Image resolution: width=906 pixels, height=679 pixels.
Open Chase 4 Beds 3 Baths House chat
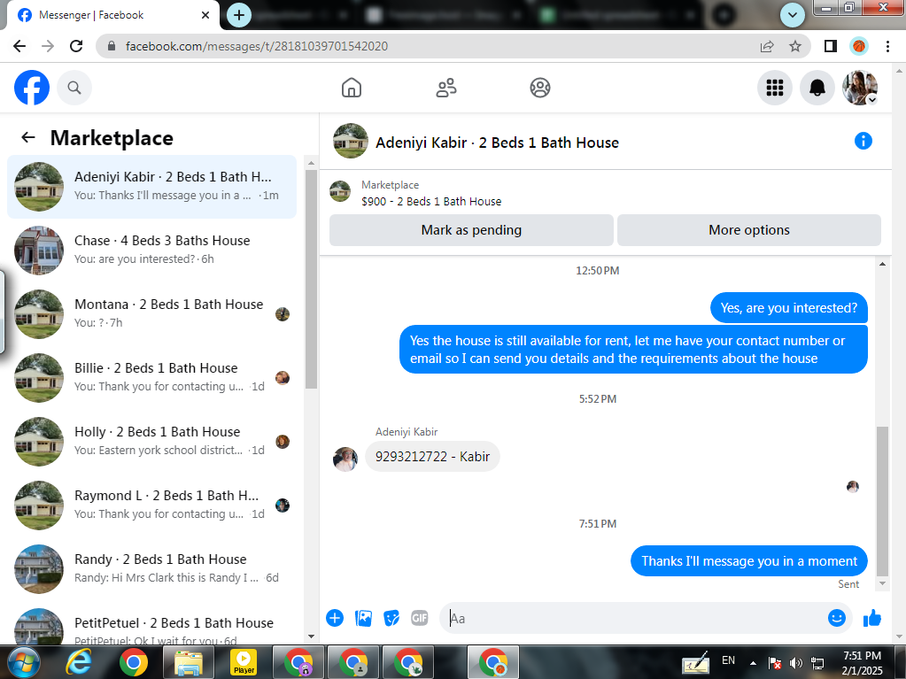[152, 250]
